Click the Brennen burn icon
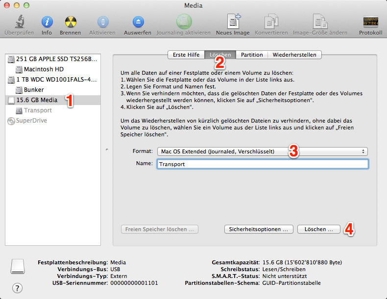Viewport: 387px width, 299px height. (x=71, y=21)
